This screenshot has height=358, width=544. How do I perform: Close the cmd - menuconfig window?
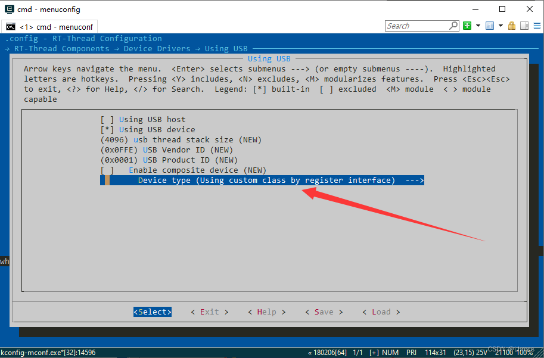[x=530, y=9]
